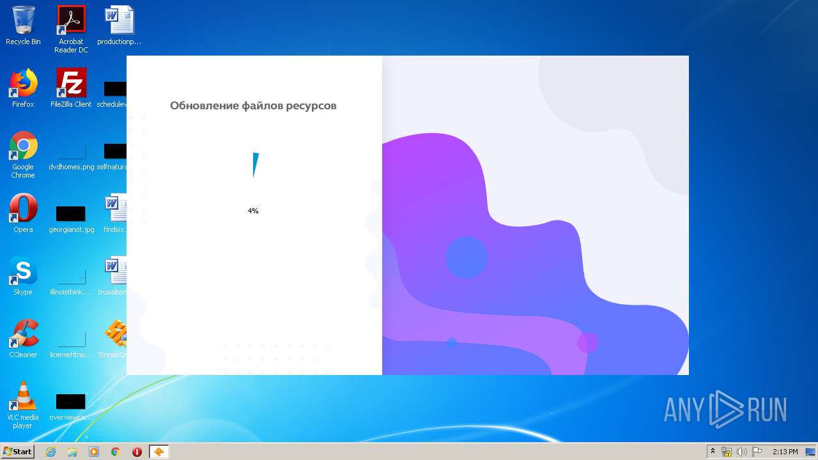This screenshot has height=460, width=818.
Task: Click the Show desktop button
Action: pos(810,452)
